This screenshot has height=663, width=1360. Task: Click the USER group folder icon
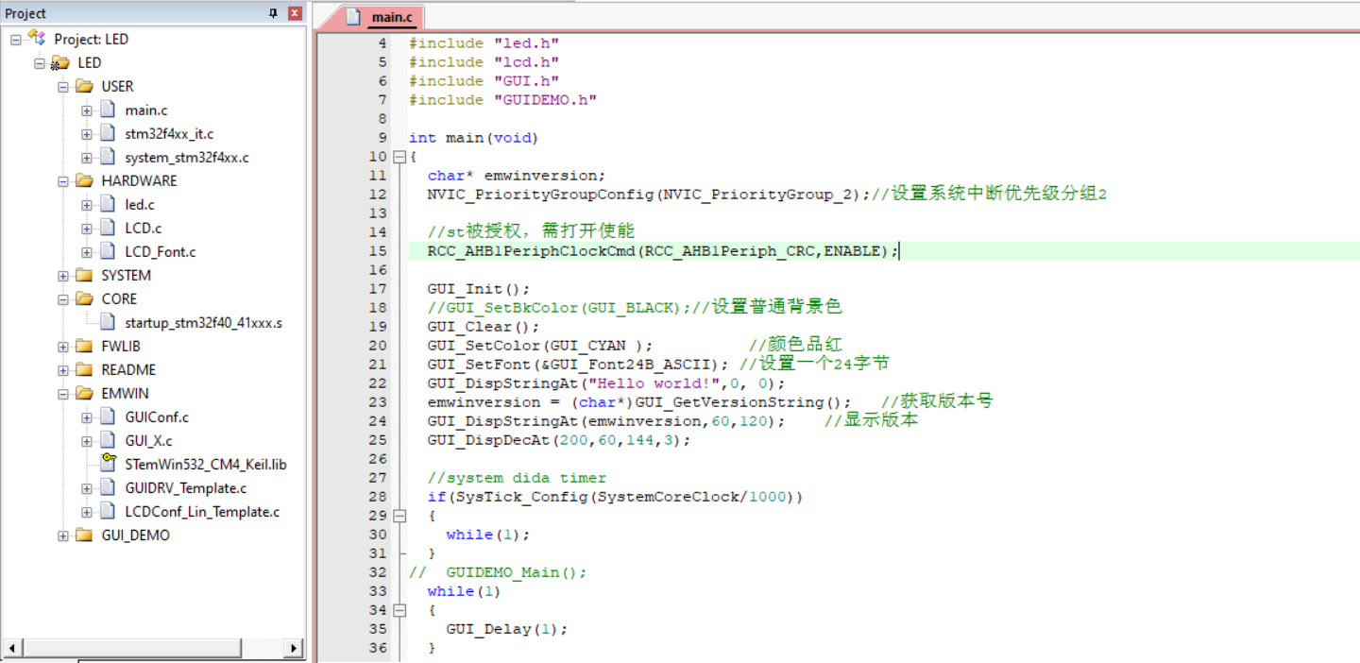85,86
